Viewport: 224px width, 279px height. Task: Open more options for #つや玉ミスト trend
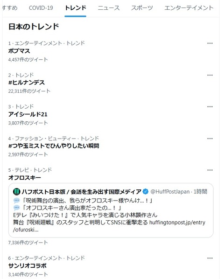(x=210, y=139)
